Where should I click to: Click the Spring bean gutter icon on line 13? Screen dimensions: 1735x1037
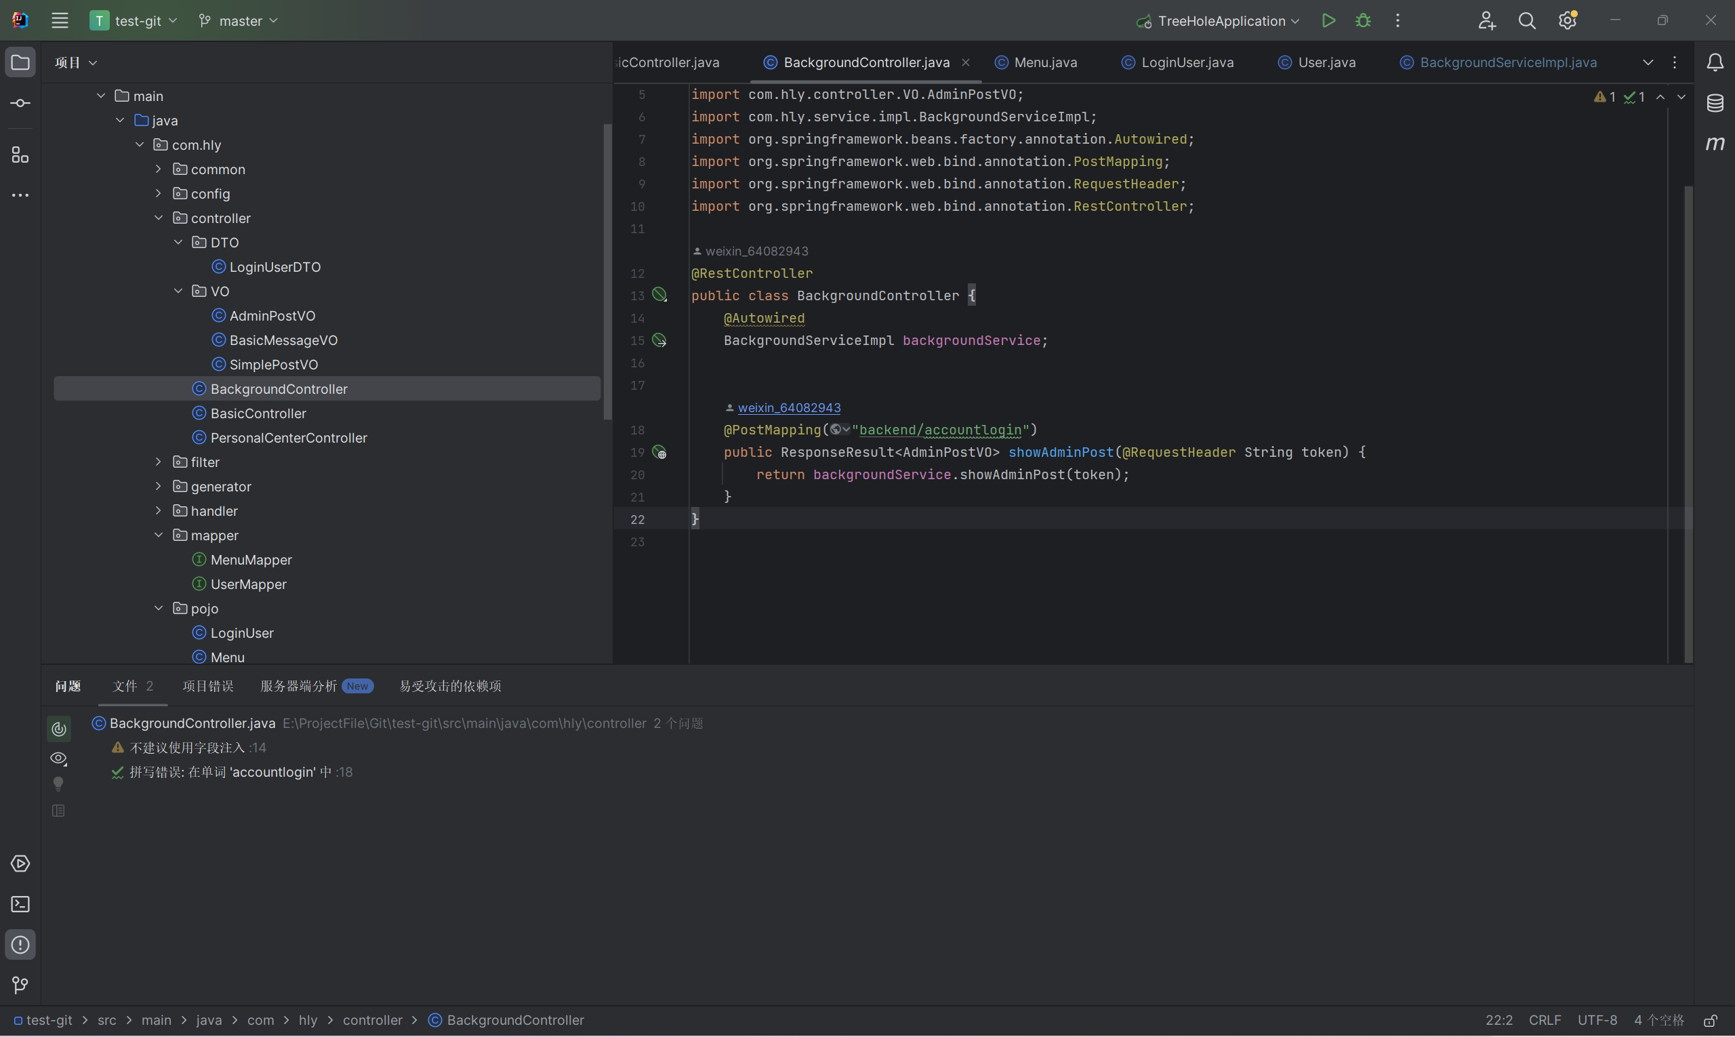tap(659, 295)
